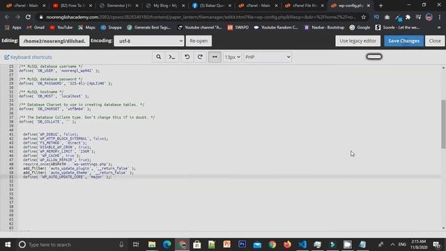The image size is (446, 251).
Task: Open Google Chrome from the taskbar
Action: pyautogui.click(x=272, y=245)
